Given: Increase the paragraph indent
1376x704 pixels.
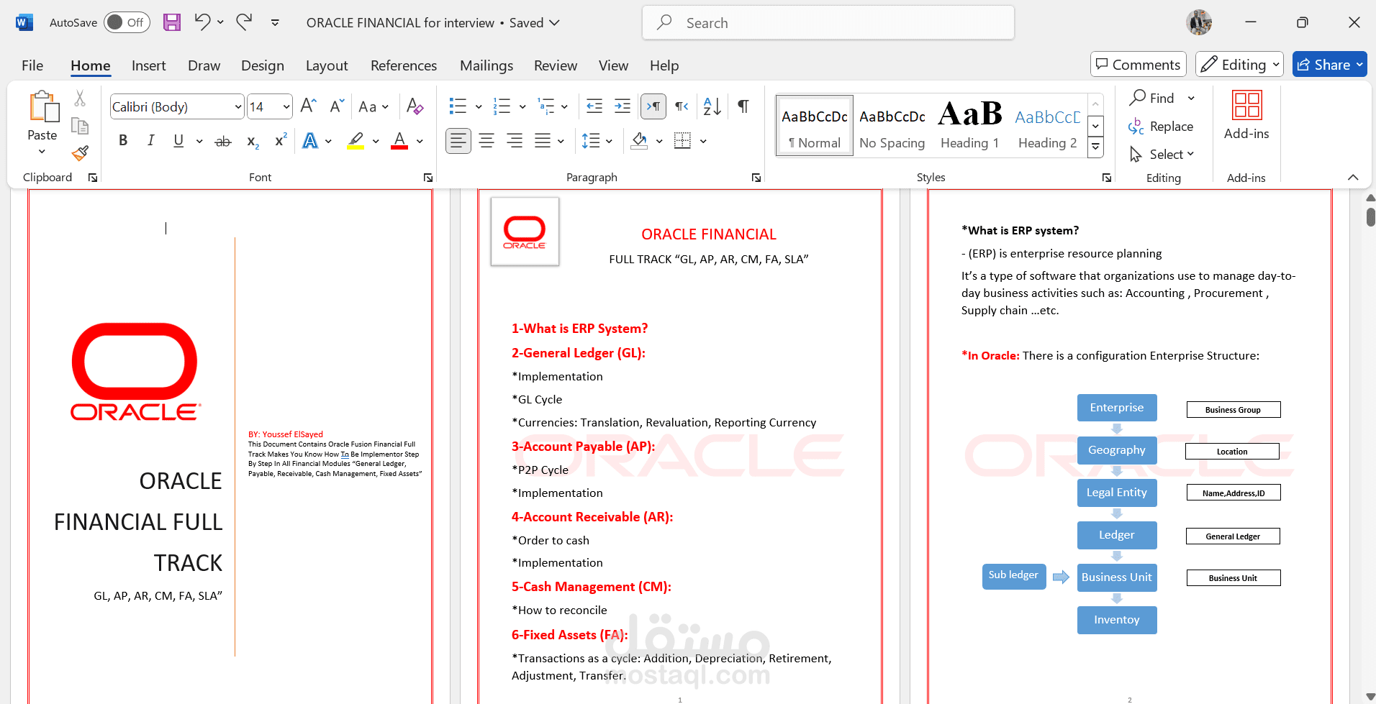Looking at the screenshot, I should click(x=623, y=106).
